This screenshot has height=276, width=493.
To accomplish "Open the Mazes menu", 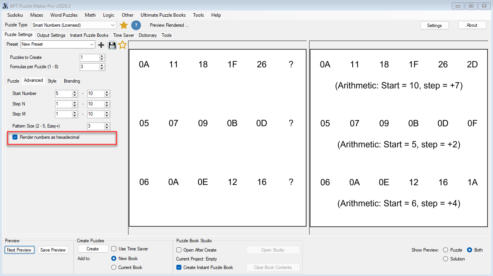I will (36, 15).
